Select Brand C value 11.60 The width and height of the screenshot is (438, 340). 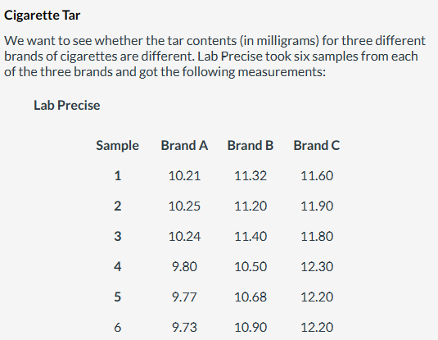(317, 176)
